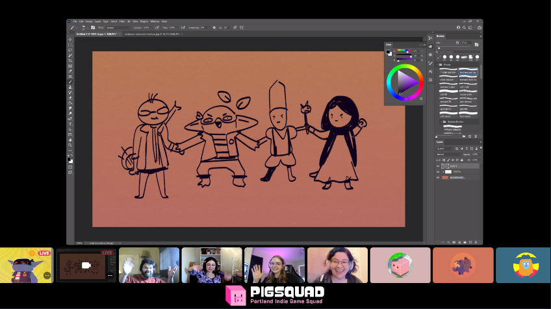Click the search icon at top right
Viewport: 551px width, 309px height.
pyautogui.click(x=464, y=28)
